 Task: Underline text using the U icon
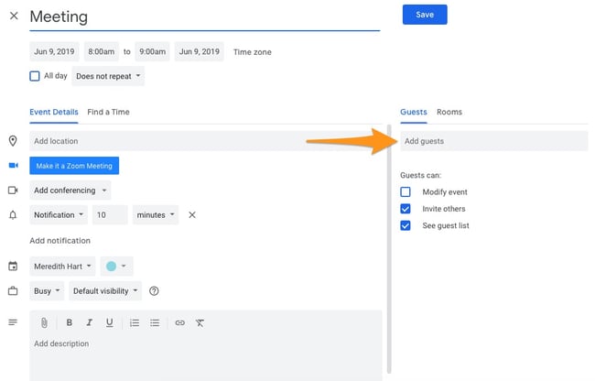pyautogui.click(x=109, y=322)
